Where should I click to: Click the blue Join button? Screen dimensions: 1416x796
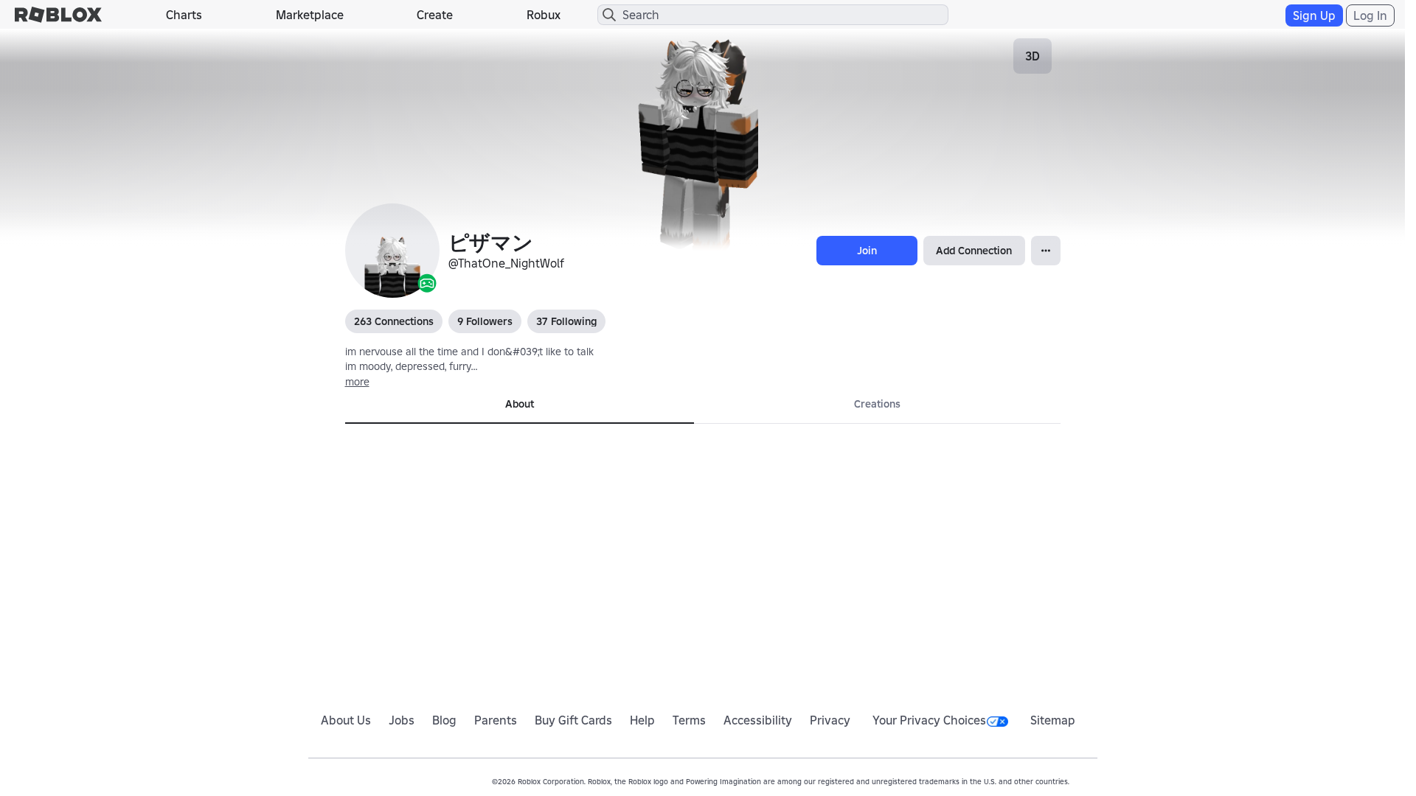click(x=867, y=251)
